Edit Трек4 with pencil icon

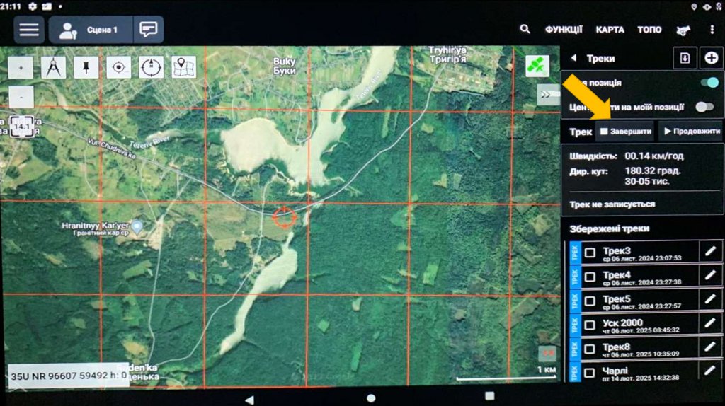710,275
